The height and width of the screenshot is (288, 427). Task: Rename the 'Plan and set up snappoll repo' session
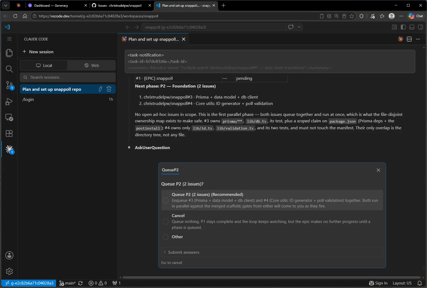tap(100, 89)
